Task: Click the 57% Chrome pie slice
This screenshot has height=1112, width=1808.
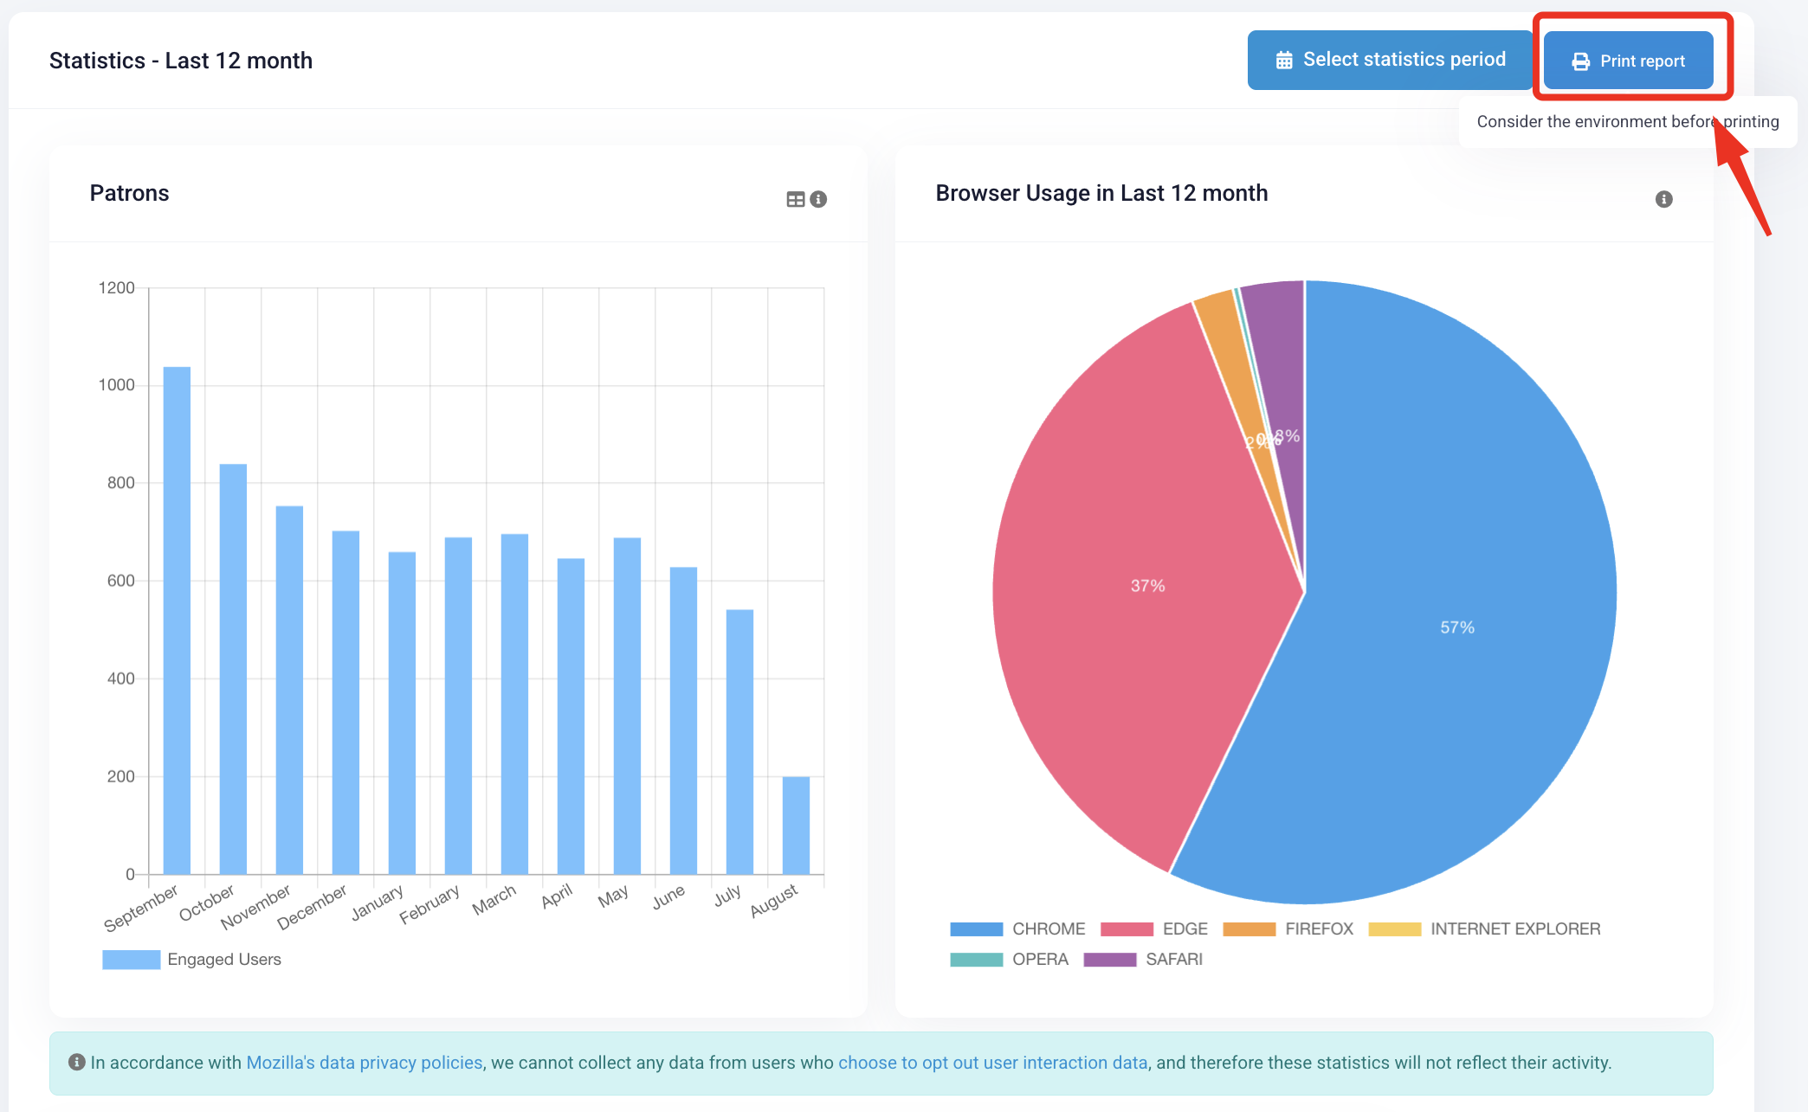Action: (1457, 627)
